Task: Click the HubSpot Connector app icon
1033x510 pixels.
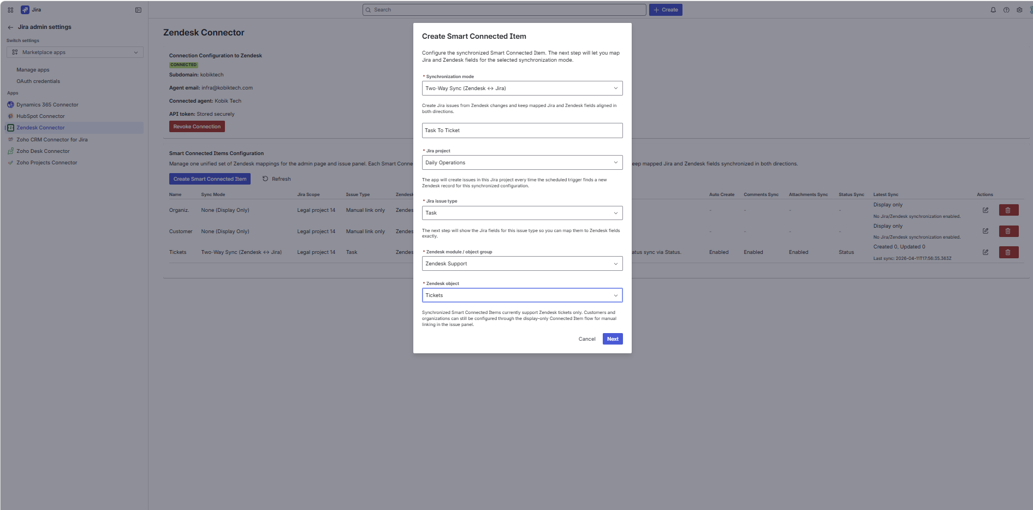Action: 10,116
